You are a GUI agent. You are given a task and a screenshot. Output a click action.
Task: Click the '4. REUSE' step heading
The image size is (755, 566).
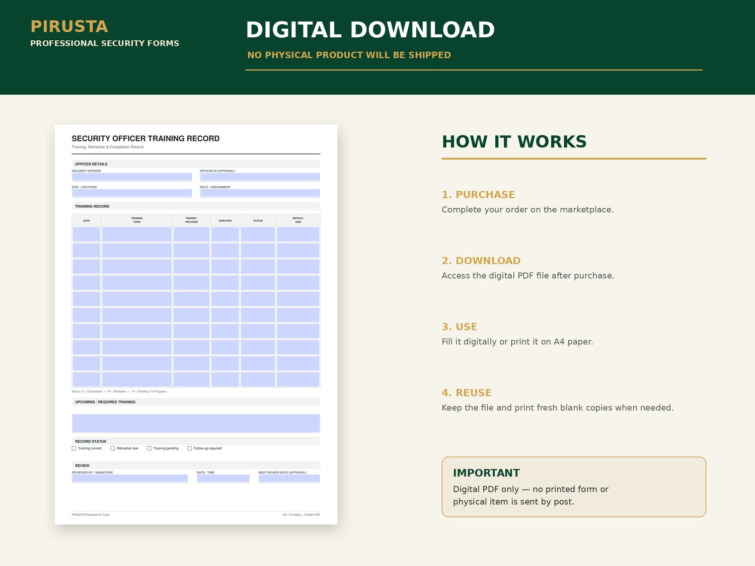click(467, 393)
